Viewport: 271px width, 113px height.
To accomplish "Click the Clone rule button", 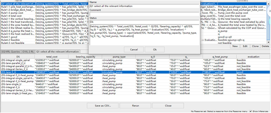I will point(255,46).
